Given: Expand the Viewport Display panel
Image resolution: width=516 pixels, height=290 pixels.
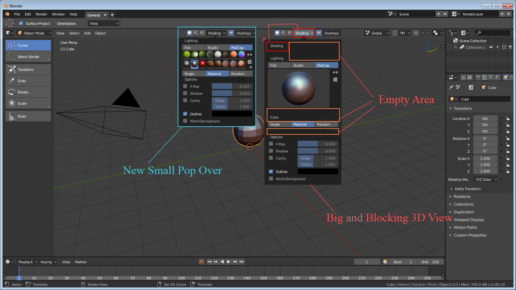Looking at the screenshot, I should pos(469,220).
